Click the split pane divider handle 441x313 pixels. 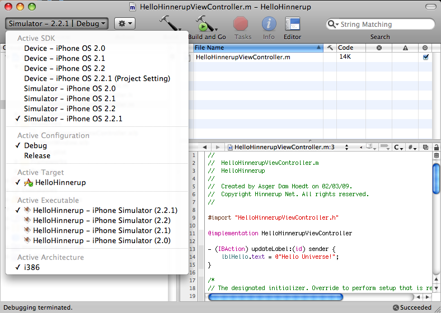pos(310,140)
